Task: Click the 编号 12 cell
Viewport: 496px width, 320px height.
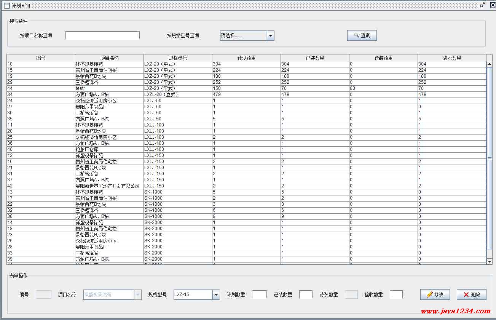Action: coord(41,155)
